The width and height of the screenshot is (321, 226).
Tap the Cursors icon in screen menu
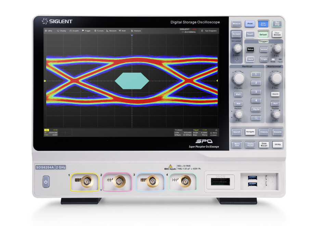click(x=95, y=31)
